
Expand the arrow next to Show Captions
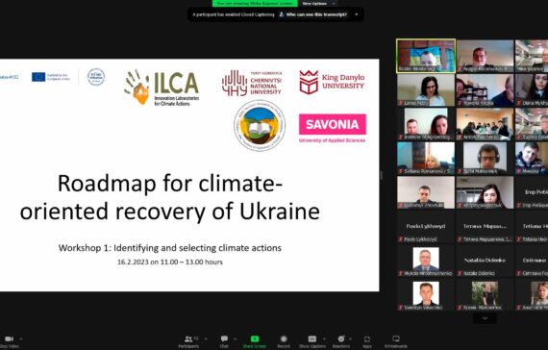click(x=324, y=338)
